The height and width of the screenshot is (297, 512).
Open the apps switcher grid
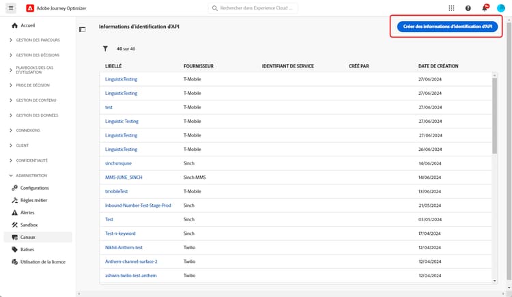pos(451,8)
